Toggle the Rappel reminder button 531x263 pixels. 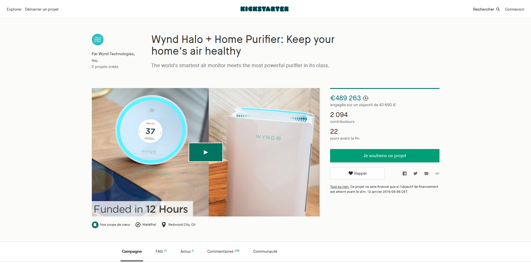[x=357, y=173]
